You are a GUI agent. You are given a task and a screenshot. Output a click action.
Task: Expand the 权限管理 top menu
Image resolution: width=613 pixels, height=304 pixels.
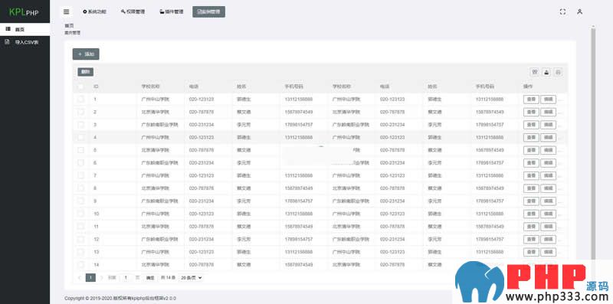(x=133, y=11)
